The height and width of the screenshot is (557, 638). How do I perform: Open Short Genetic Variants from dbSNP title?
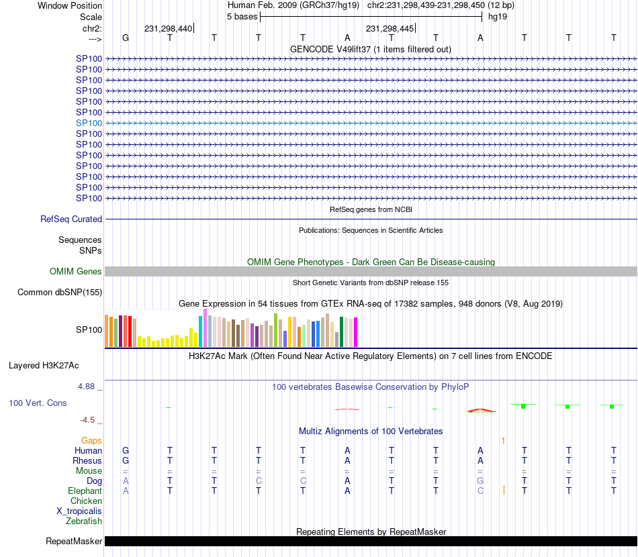371,283
